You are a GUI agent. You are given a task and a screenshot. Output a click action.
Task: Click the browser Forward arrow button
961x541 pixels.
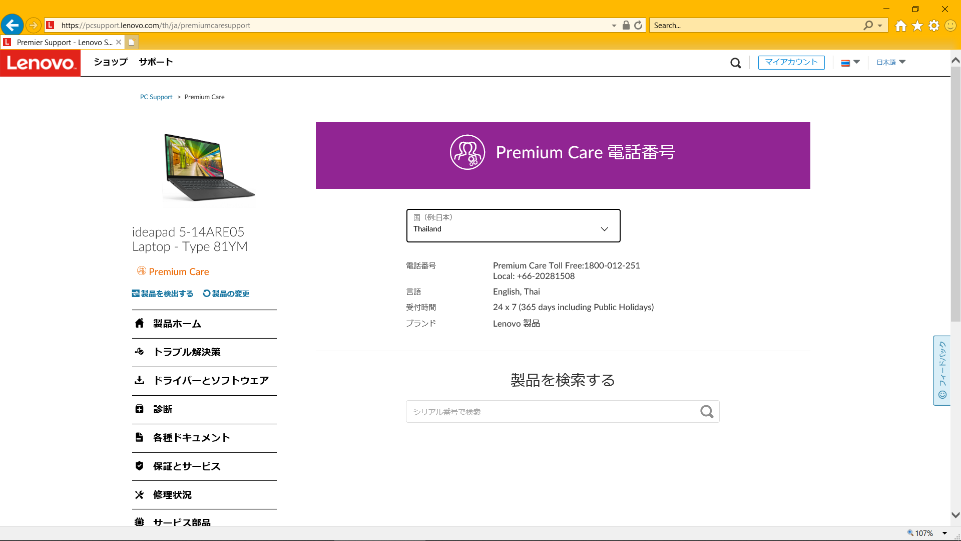coord(33,25)
